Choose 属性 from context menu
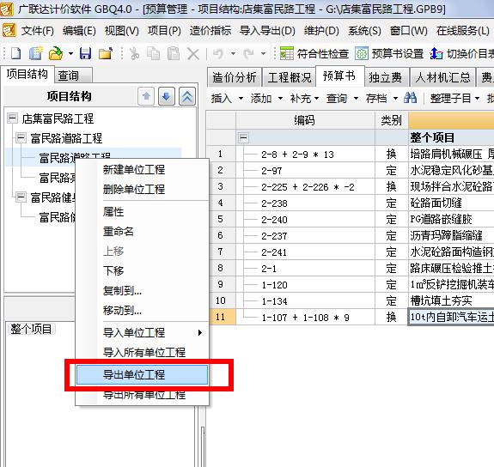 pos(142,212)
